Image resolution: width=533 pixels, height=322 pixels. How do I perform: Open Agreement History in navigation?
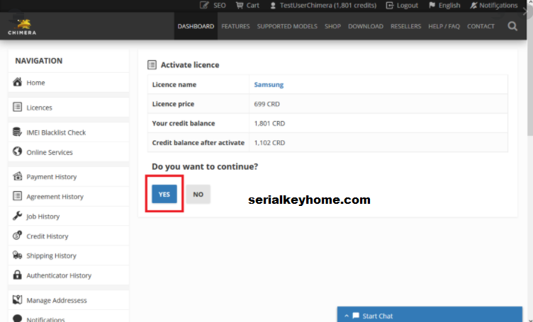(x=69, y=196)
